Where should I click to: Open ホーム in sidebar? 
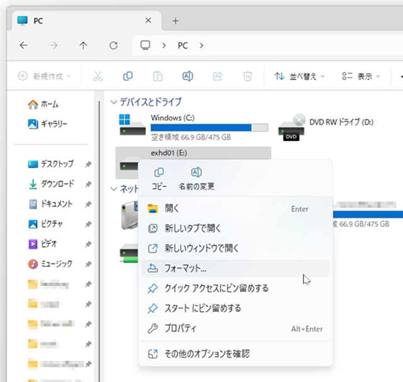pos(43,104)
